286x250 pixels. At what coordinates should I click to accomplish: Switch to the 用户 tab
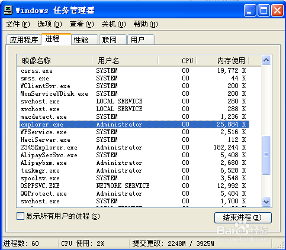[141, 40]
